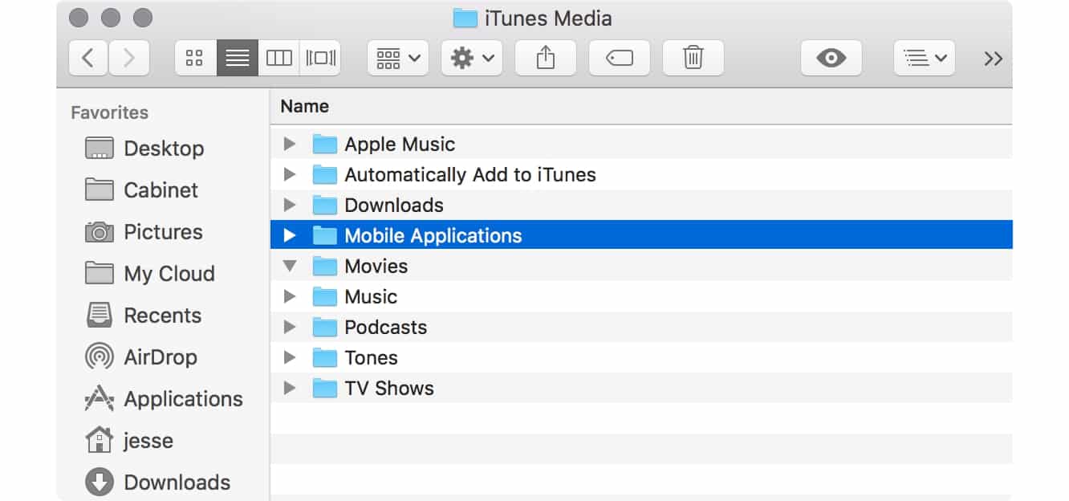Select the Music folder icon
This screenshot has height=501, width=1069.
(324, 297)
